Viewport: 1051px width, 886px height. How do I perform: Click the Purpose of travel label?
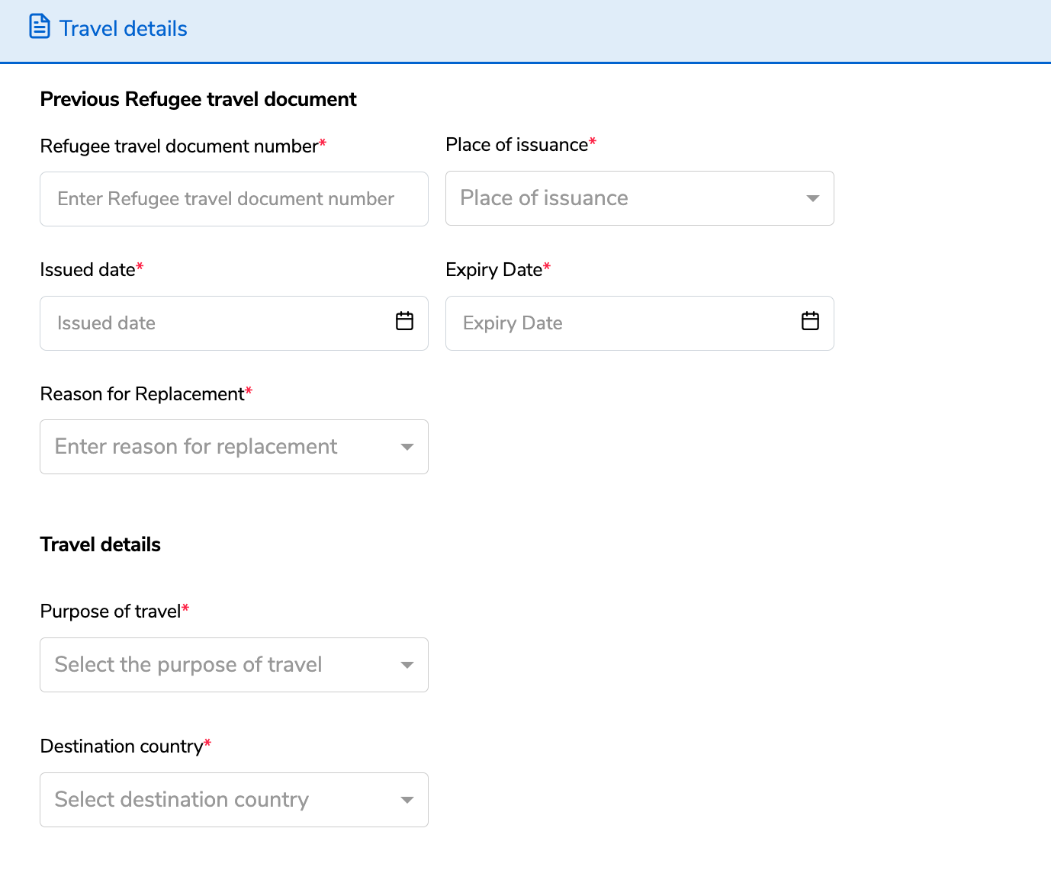tap(111, 612)
